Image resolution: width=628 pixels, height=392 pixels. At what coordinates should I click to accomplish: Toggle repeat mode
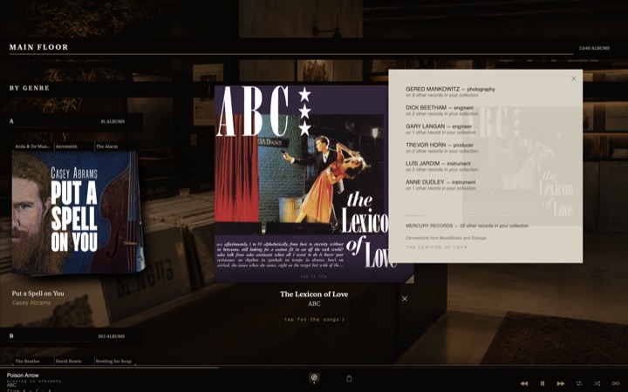579,383
